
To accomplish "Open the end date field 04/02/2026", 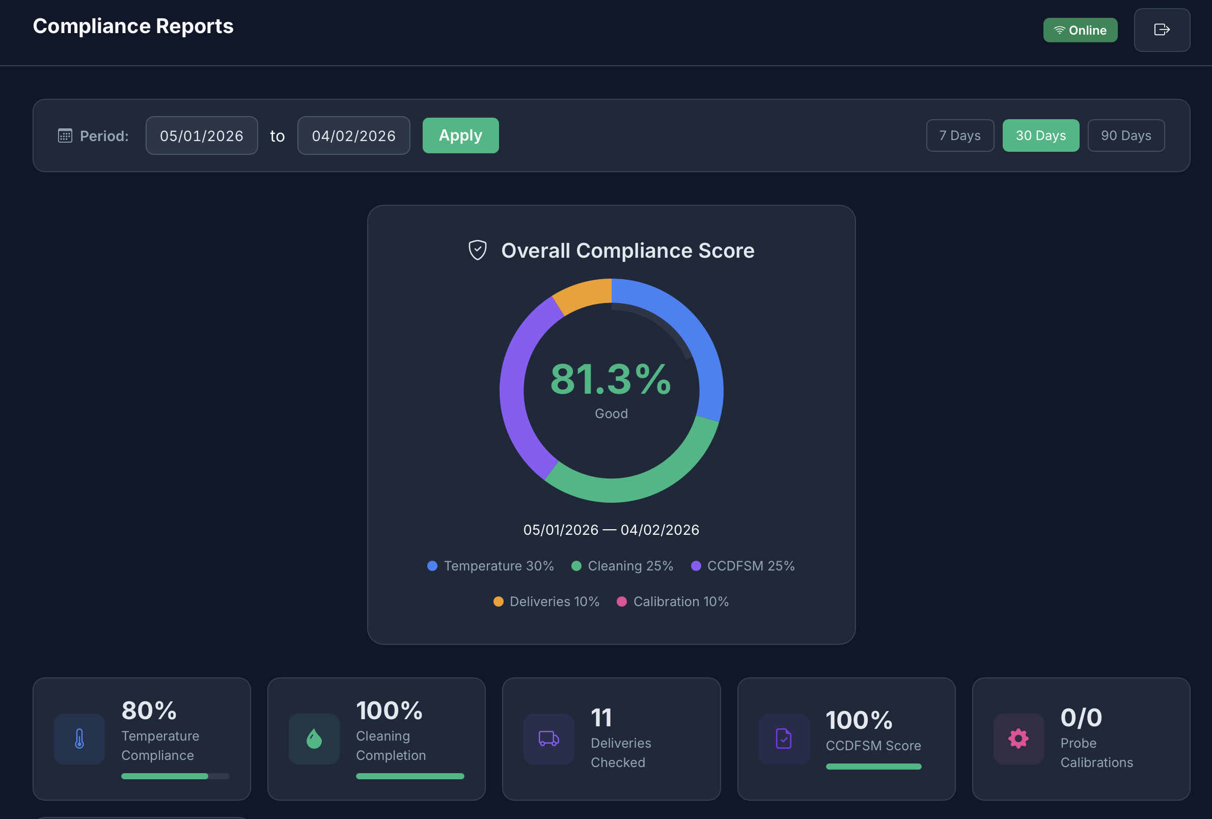I will 353,135.
